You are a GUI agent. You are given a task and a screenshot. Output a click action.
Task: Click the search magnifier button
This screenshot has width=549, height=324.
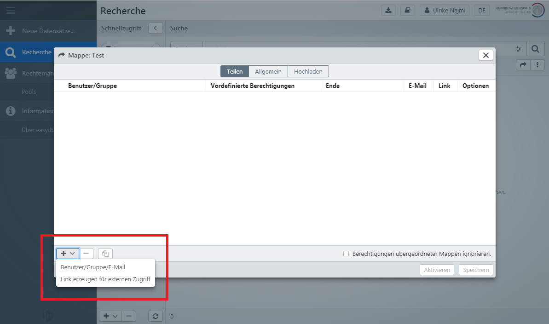(535, 49)
